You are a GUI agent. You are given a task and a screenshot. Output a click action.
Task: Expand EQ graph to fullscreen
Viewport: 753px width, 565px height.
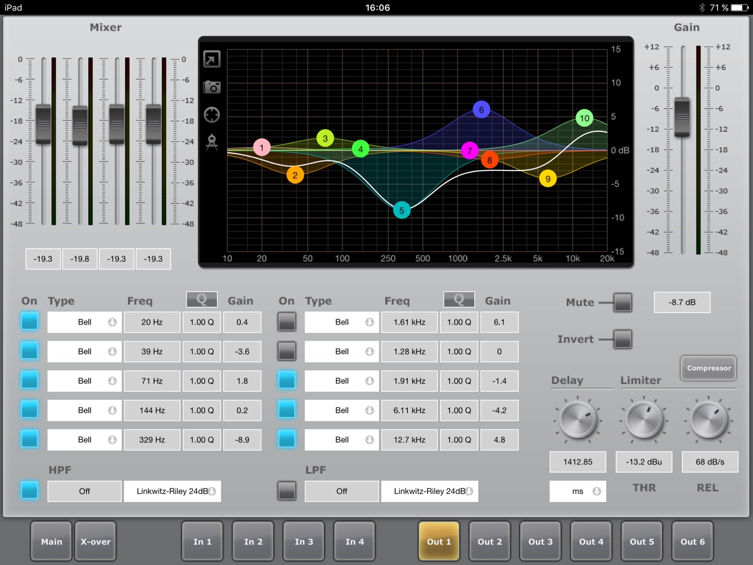point(212,59)
